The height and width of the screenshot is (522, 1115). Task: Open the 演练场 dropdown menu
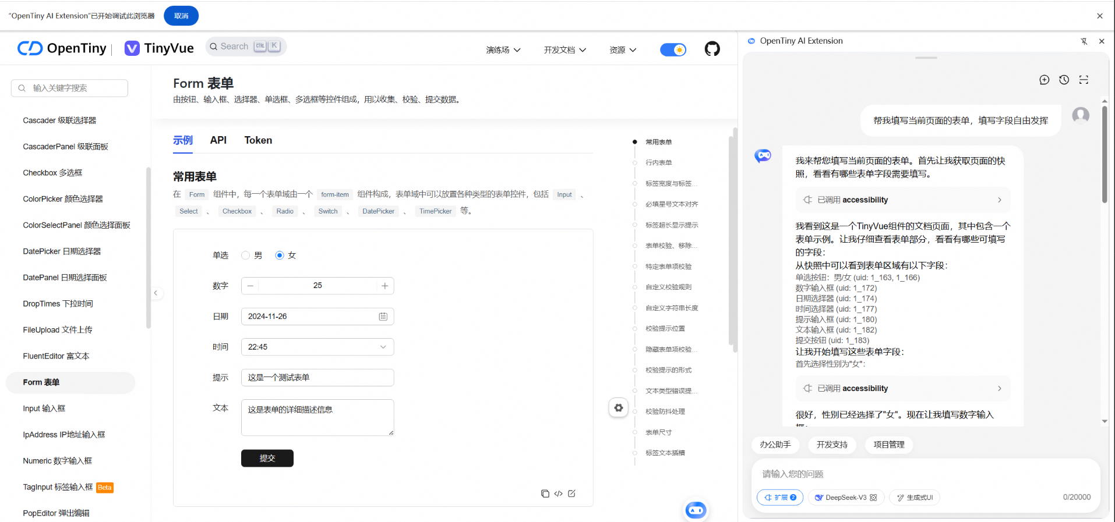pos(503,50)
